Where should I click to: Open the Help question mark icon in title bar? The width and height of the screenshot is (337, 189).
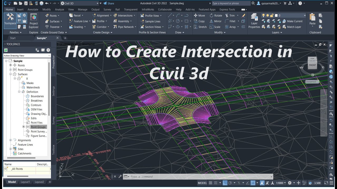click(300, 3)
